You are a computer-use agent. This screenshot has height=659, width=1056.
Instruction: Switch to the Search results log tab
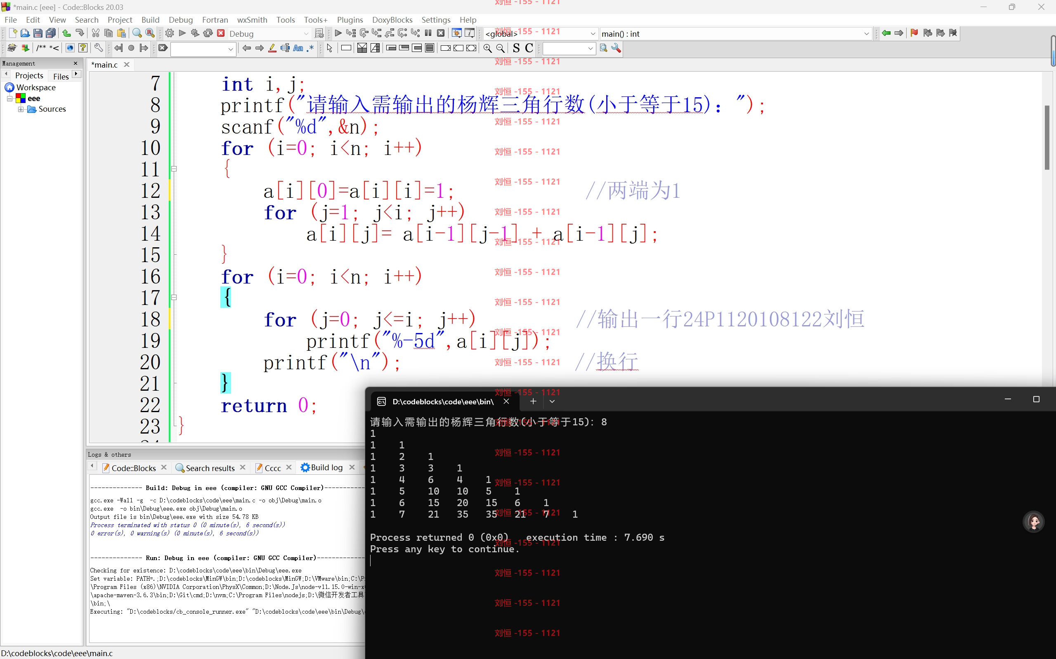pyautogui.click(x=210, y=468)
